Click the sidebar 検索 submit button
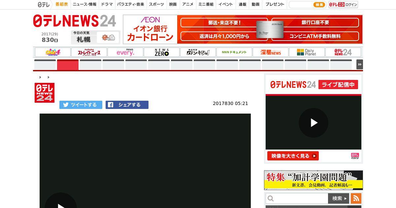The height and width of the screenshot is (208, 396). click(339, 198)
